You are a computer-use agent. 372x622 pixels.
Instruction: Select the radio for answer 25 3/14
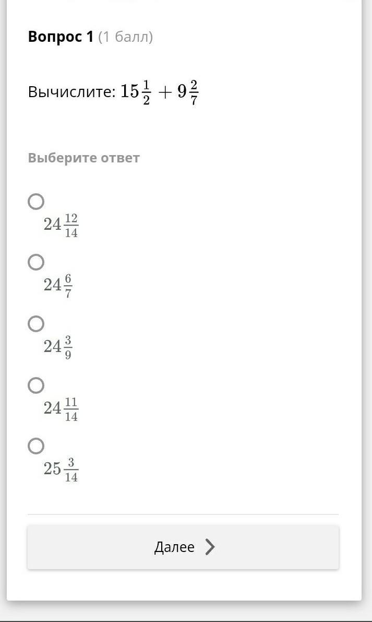pos(36,446)
